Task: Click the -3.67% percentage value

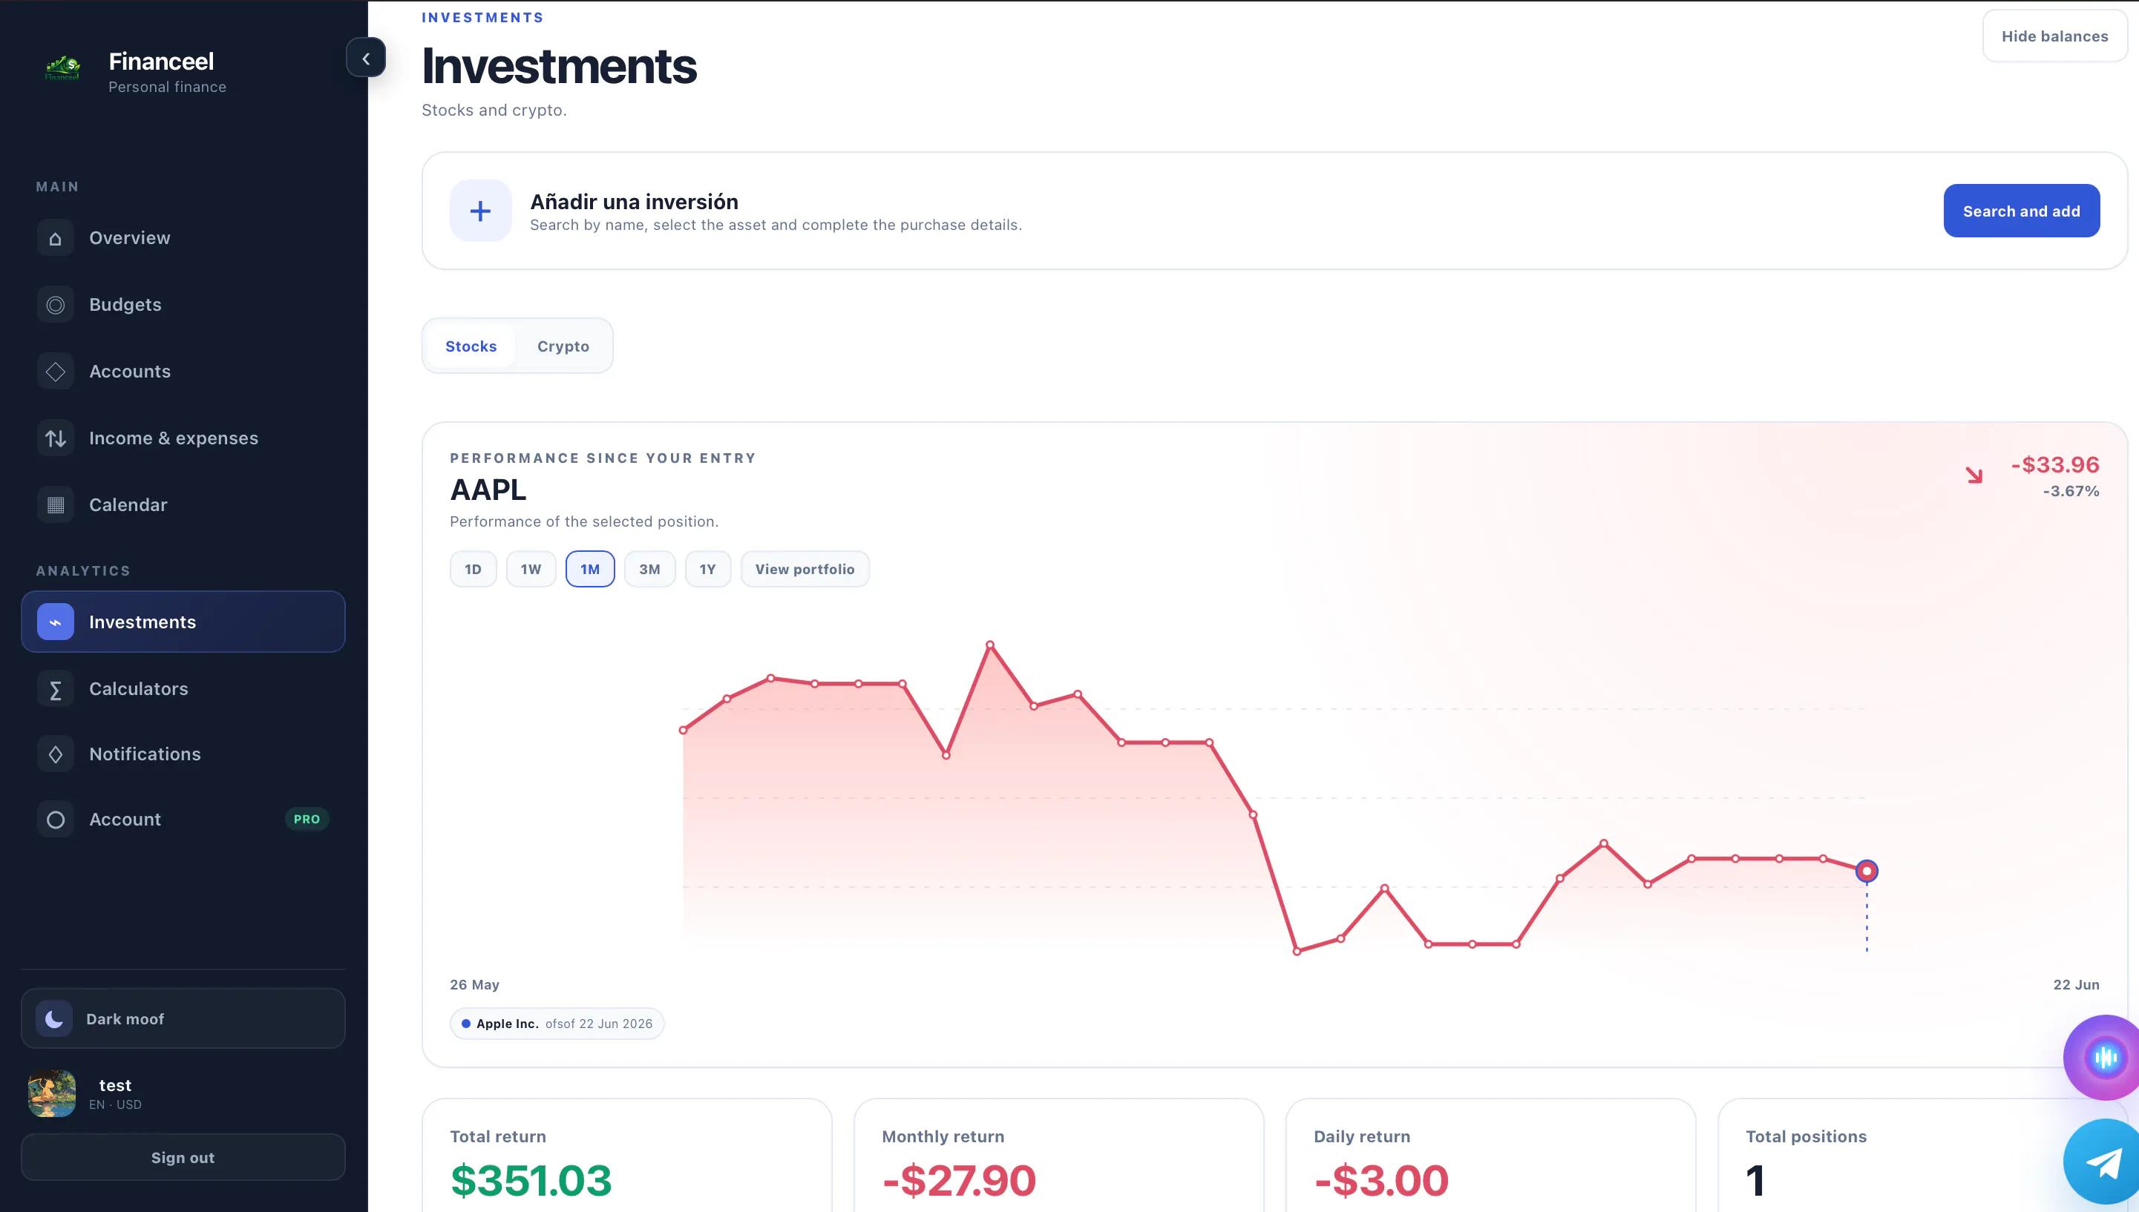Action: 2071,491
